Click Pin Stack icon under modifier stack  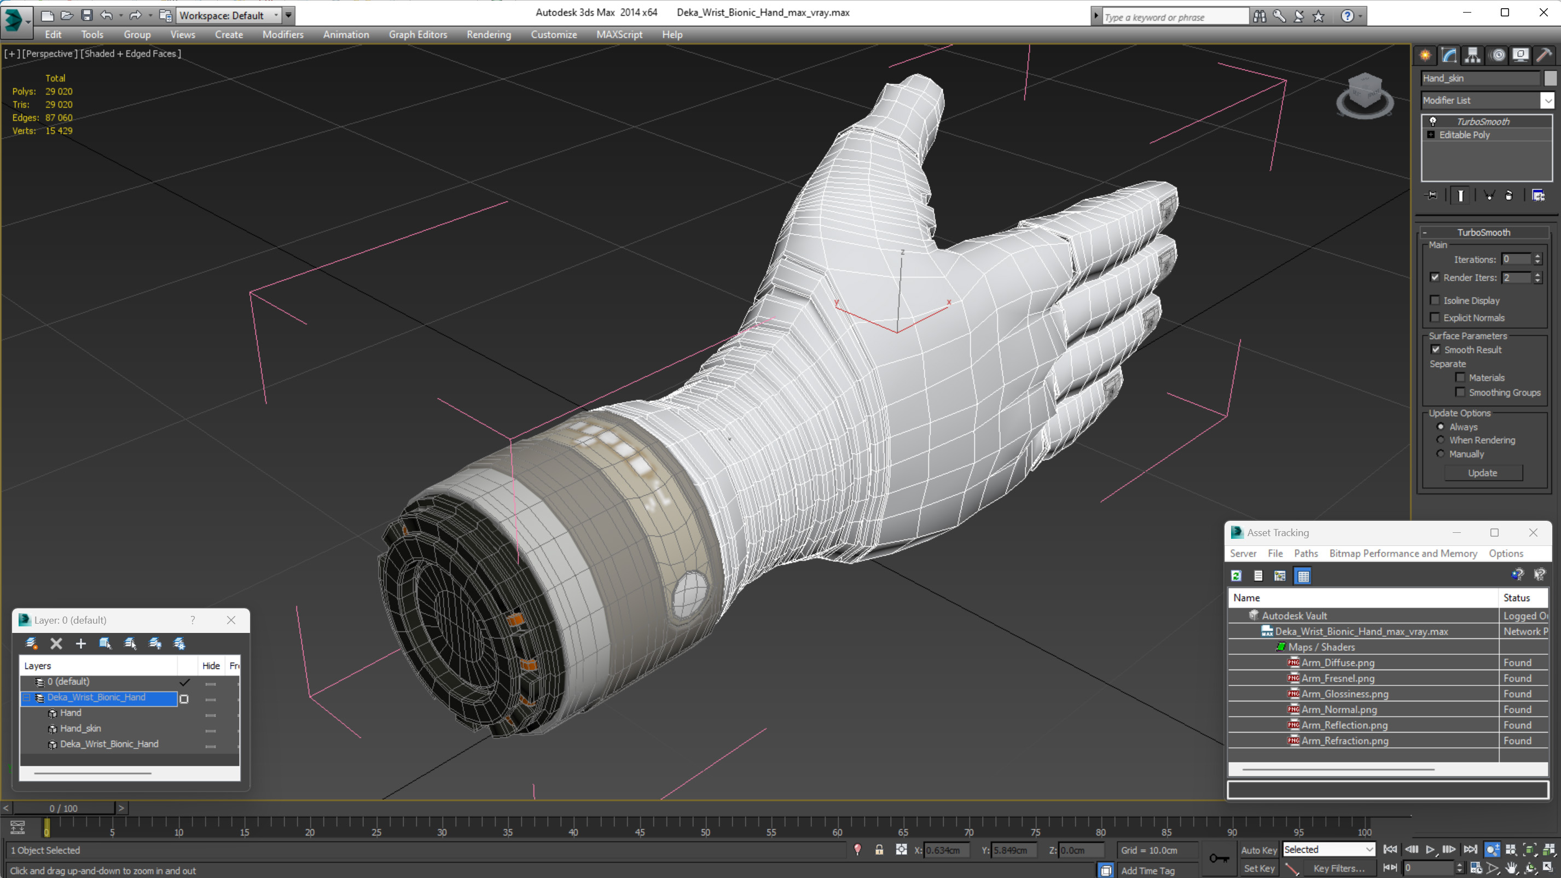click(1431, 195)
